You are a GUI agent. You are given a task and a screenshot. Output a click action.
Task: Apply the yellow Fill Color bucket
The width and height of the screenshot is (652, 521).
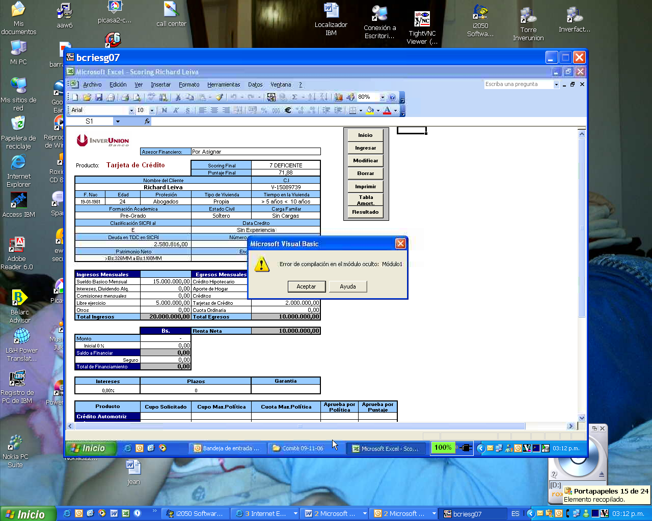point(370,110)
